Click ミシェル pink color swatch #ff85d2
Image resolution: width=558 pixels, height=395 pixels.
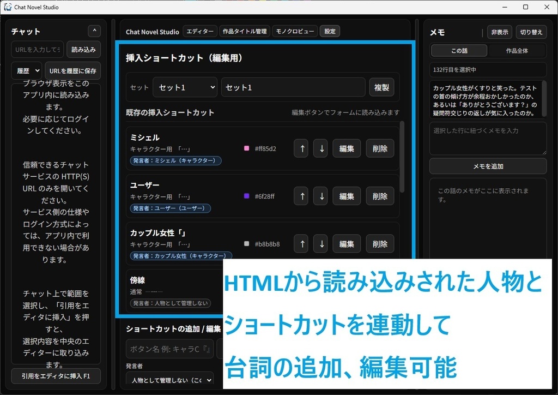tap(246, 148)
